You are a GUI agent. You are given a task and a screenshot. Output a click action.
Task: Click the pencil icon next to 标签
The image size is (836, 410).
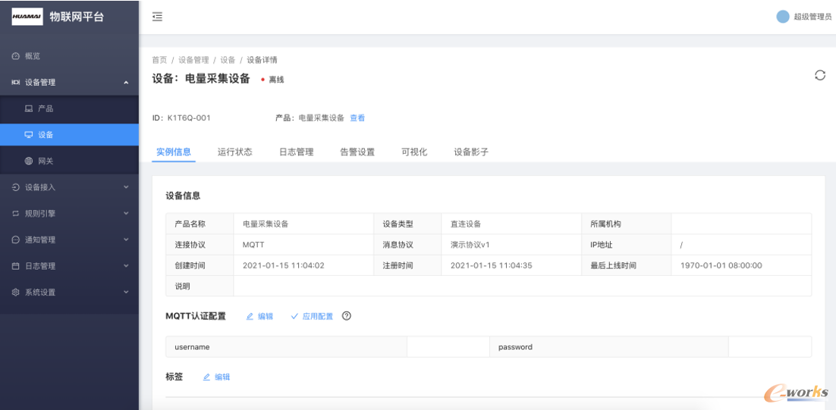click(207, 377)
